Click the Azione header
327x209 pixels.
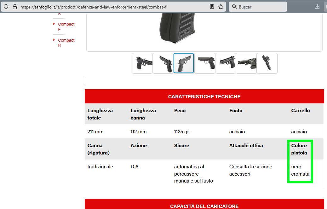[139, 146]
